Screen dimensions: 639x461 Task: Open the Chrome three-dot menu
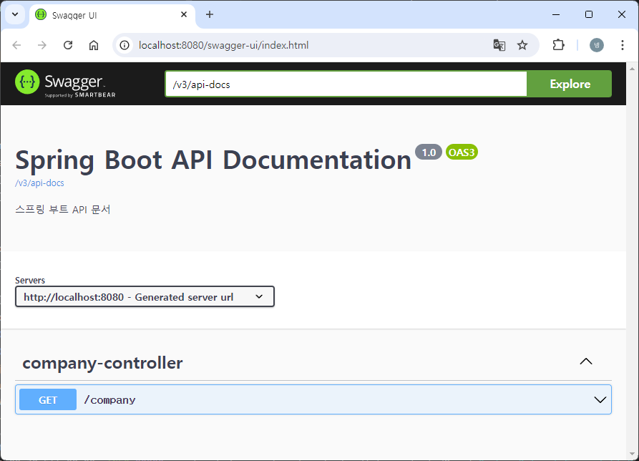point(623,45)
